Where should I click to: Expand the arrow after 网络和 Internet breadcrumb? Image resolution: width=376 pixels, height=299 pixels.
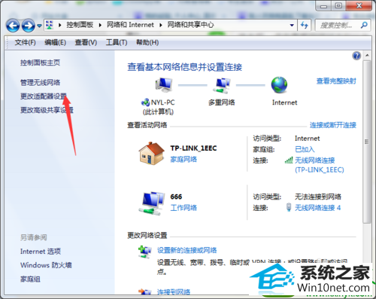coord(161,25)
